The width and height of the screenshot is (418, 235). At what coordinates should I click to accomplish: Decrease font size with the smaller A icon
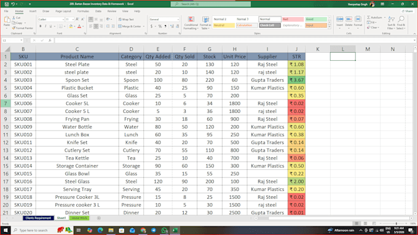pyautogui.click(x=82, y=20)
